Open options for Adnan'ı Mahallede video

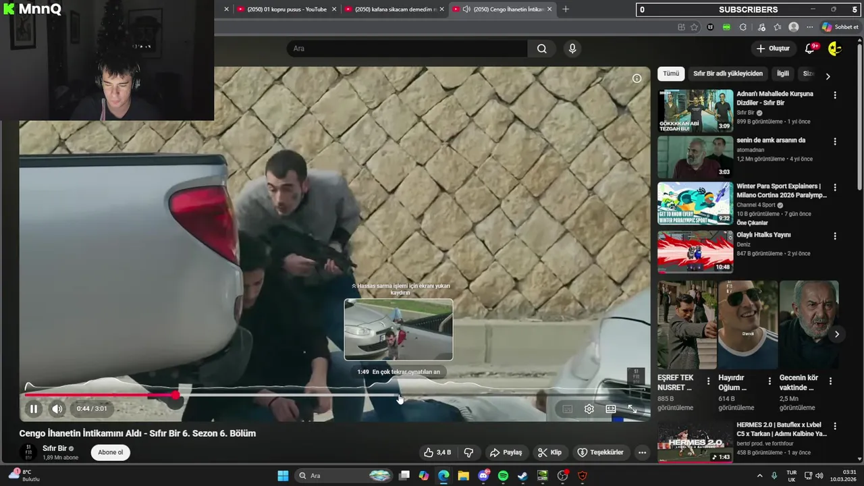click(x=835, y=95)
